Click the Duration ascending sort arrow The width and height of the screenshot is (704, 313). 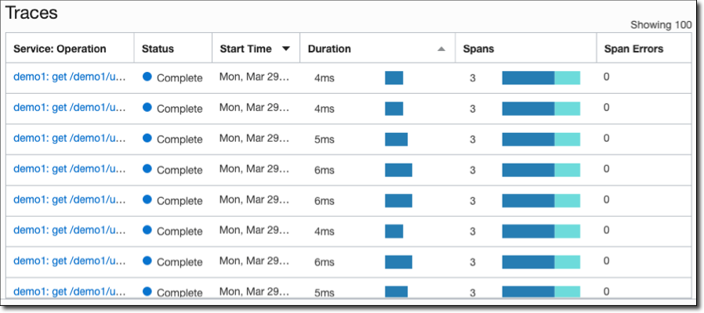(x=441, y=49)
